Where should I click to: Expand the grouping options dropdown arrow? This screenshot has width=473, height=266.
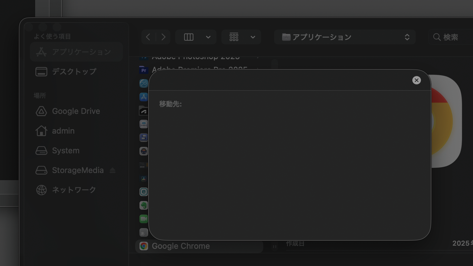[253, 37]
